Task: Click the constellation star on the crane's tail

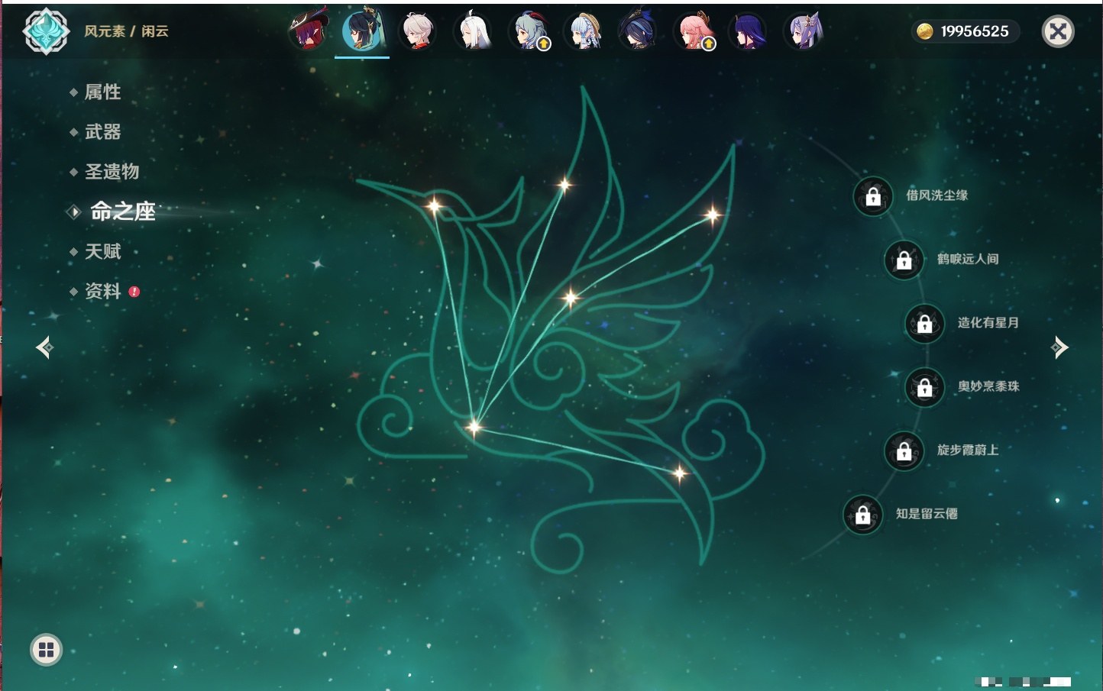Action: (680, 473)
